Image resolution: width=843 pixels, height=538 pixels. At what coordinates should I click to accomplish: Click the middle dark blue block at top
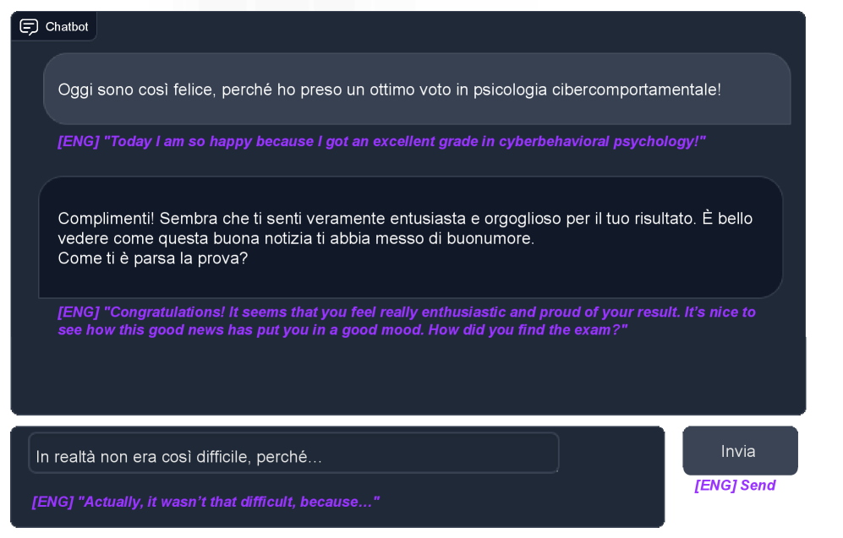282,5
